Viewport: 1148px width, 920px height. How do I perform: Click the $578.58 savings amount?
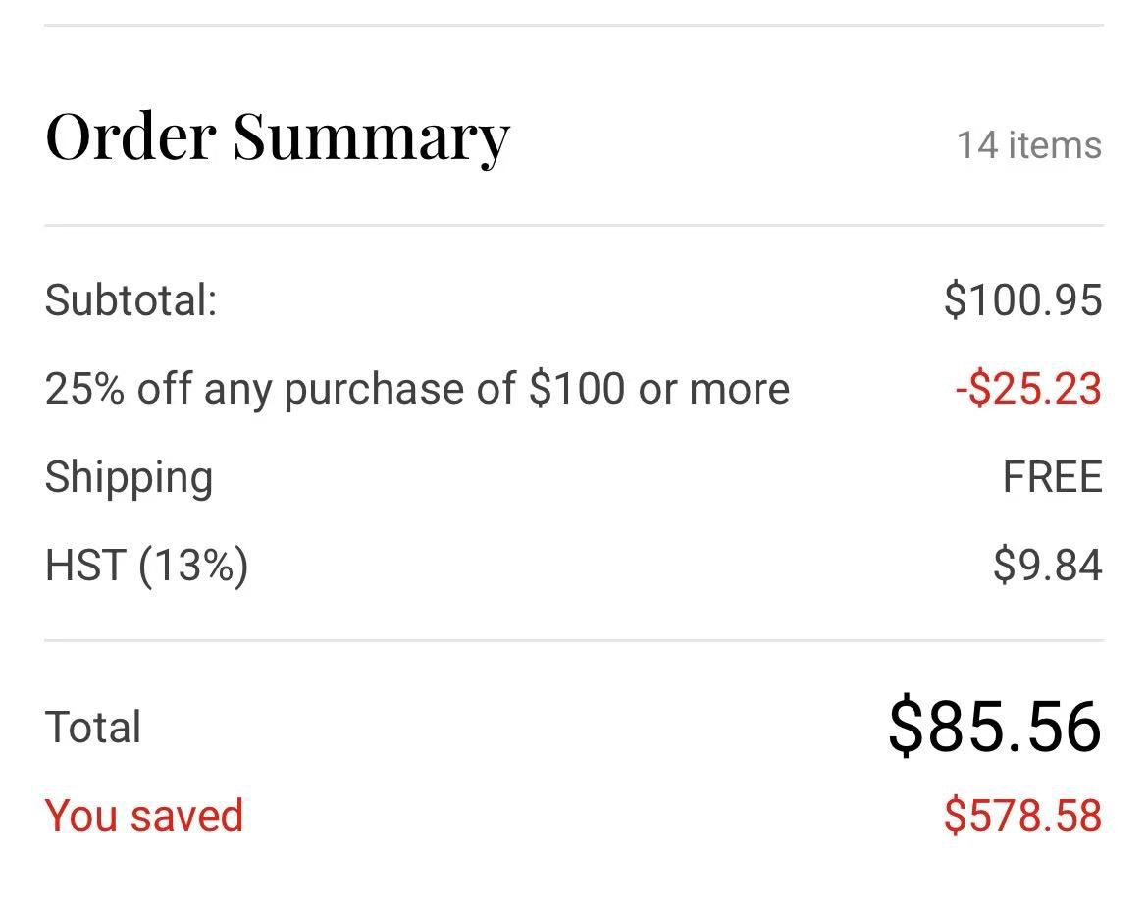pos(1022,816)
